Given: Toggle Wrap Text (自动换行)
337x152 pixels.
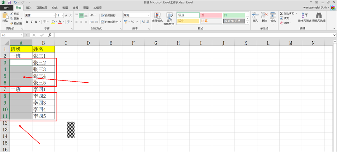Looking at the screenshot, I should point(108,15).
